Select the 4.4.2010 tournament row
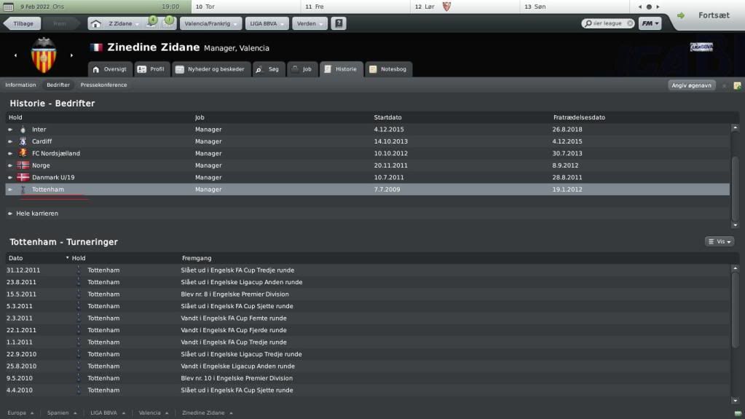 click(367, 391)
